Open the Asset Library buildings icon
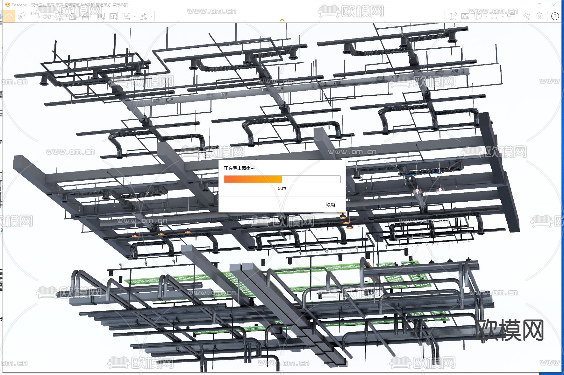564x375 pixels. (x=73, y=16)
